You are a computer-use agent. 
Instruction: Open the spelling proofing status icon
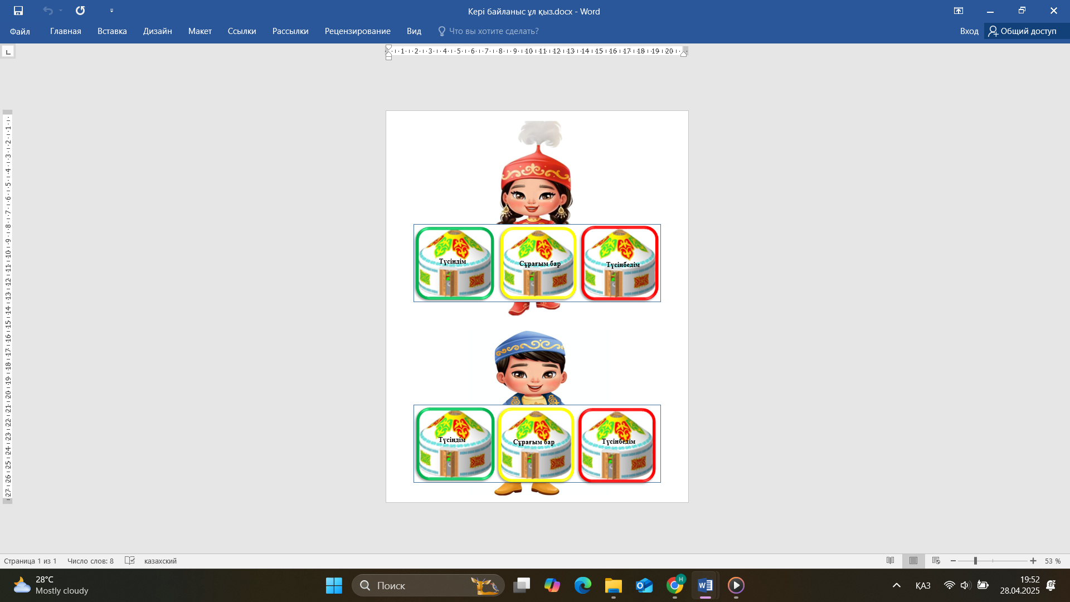tap(129, 561)
